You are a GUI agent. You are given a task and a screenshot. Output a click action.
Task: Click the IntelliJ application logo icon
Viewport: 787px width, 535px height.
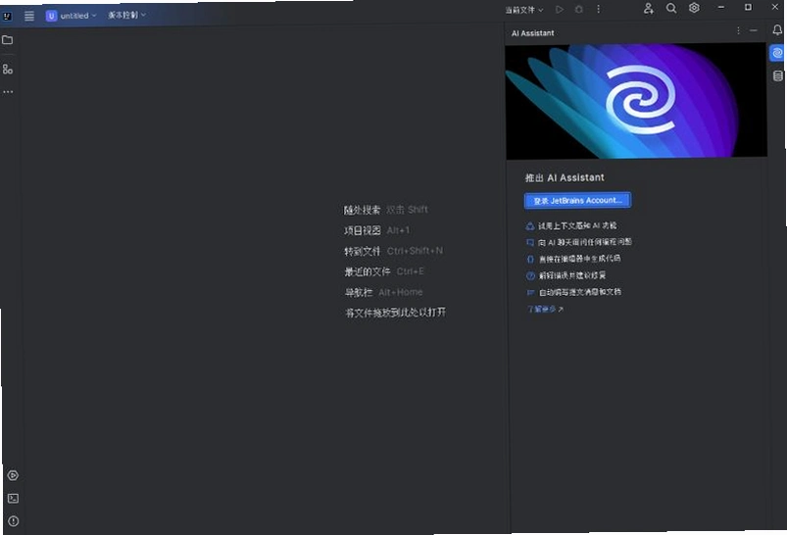click(7, 16)
